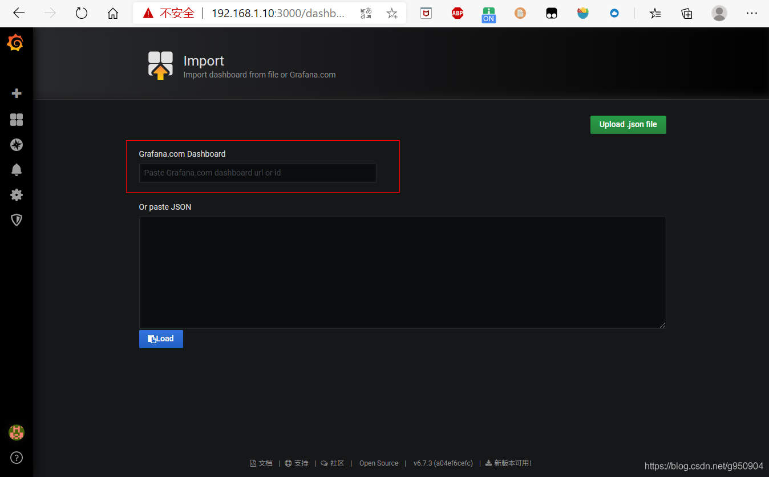769x477 pixels.
Task: Click the 不安全 not secure label
Action: pos(177,13)
